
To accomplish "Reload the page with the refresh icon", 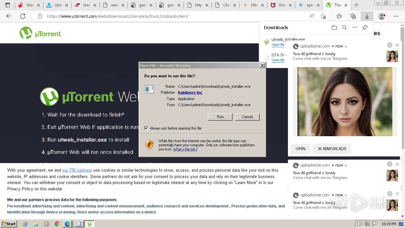I will tap(23, 16).
